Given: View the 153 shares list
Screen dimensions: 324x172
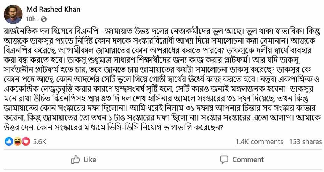Looking at the screenshot, I should [x=305, y=141].
